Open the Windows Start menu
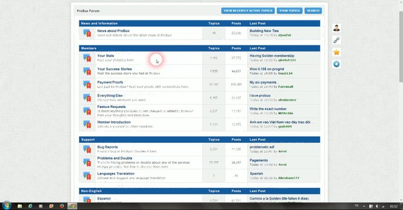403x210 pixels. pos(6,206)
